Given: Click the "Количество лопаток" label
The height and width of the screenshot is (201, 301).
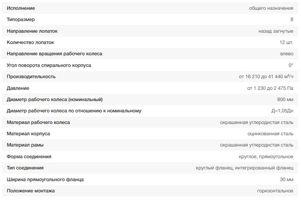Looking at the screenshot, I should point(31,42).
